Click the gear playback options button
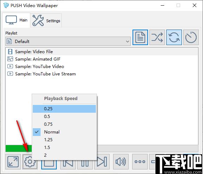203x174 pixels. (30, 162)
